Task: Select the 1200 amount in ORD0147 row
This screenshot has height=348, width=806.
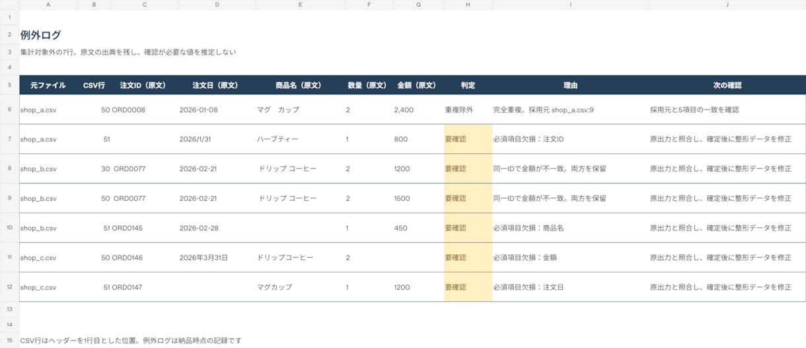Action: (x=418, y=287)
